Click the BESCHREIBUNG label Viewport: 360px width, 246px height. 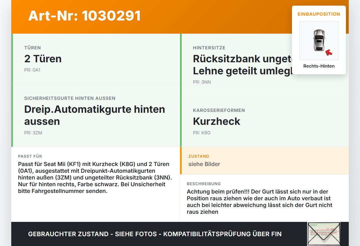tap(204, 184)
